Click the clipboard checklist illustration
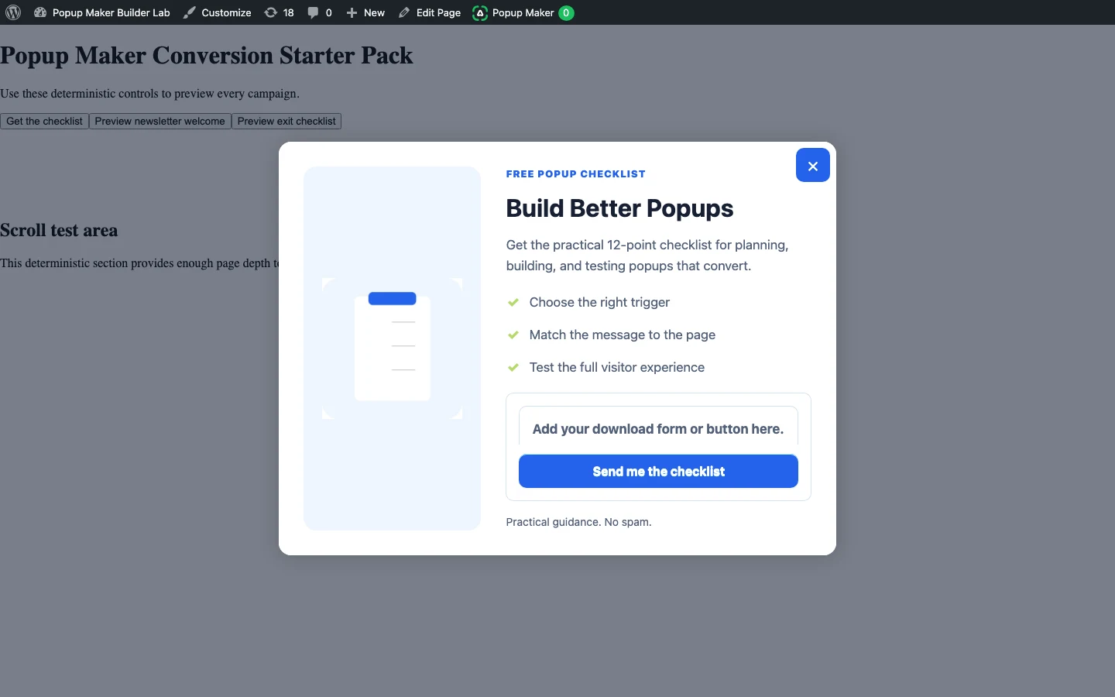Screen dimensions: 1115x697 [393, 348]
